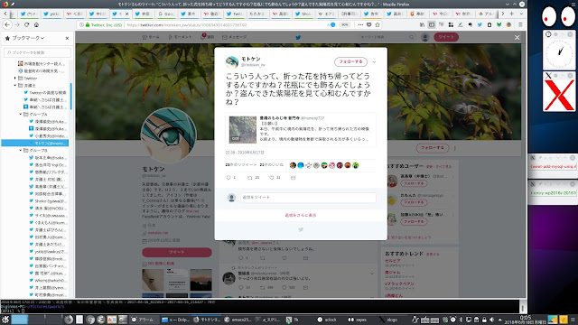The height and width of the screenshot is (325, 578).
Task: Open Twitterの高度な検索 bookmark
Action: 45,92
